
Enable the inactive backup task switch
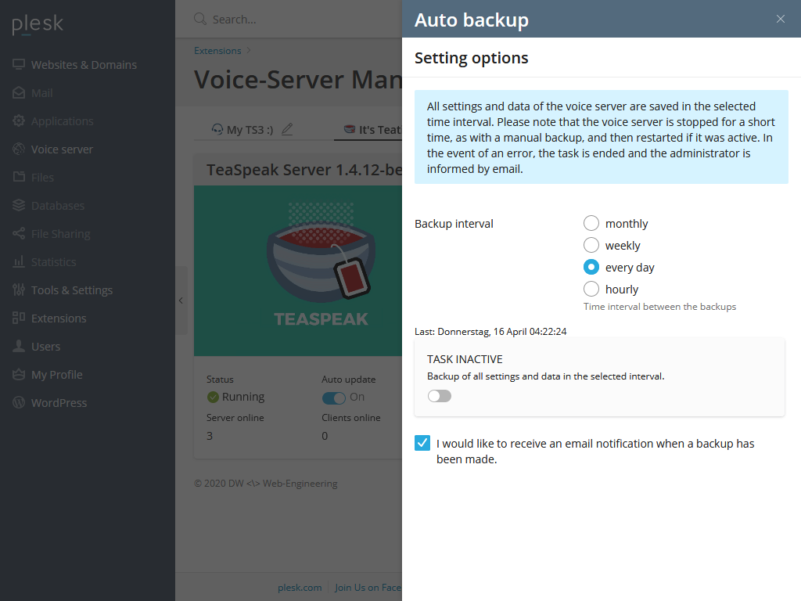[x=439, y=396]
